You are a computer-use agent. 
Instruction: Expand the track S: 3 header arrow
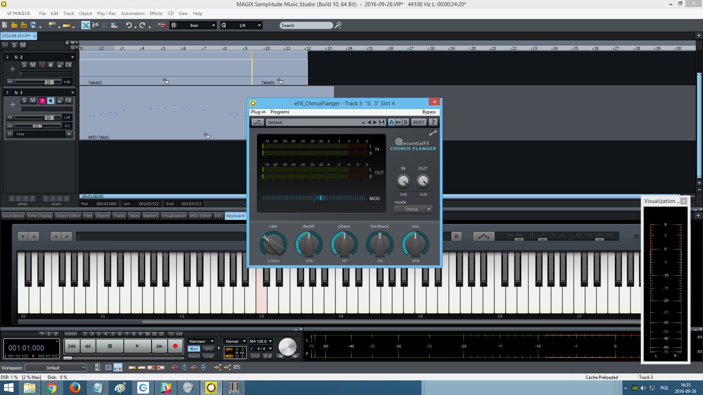click(x=73, y=93)
